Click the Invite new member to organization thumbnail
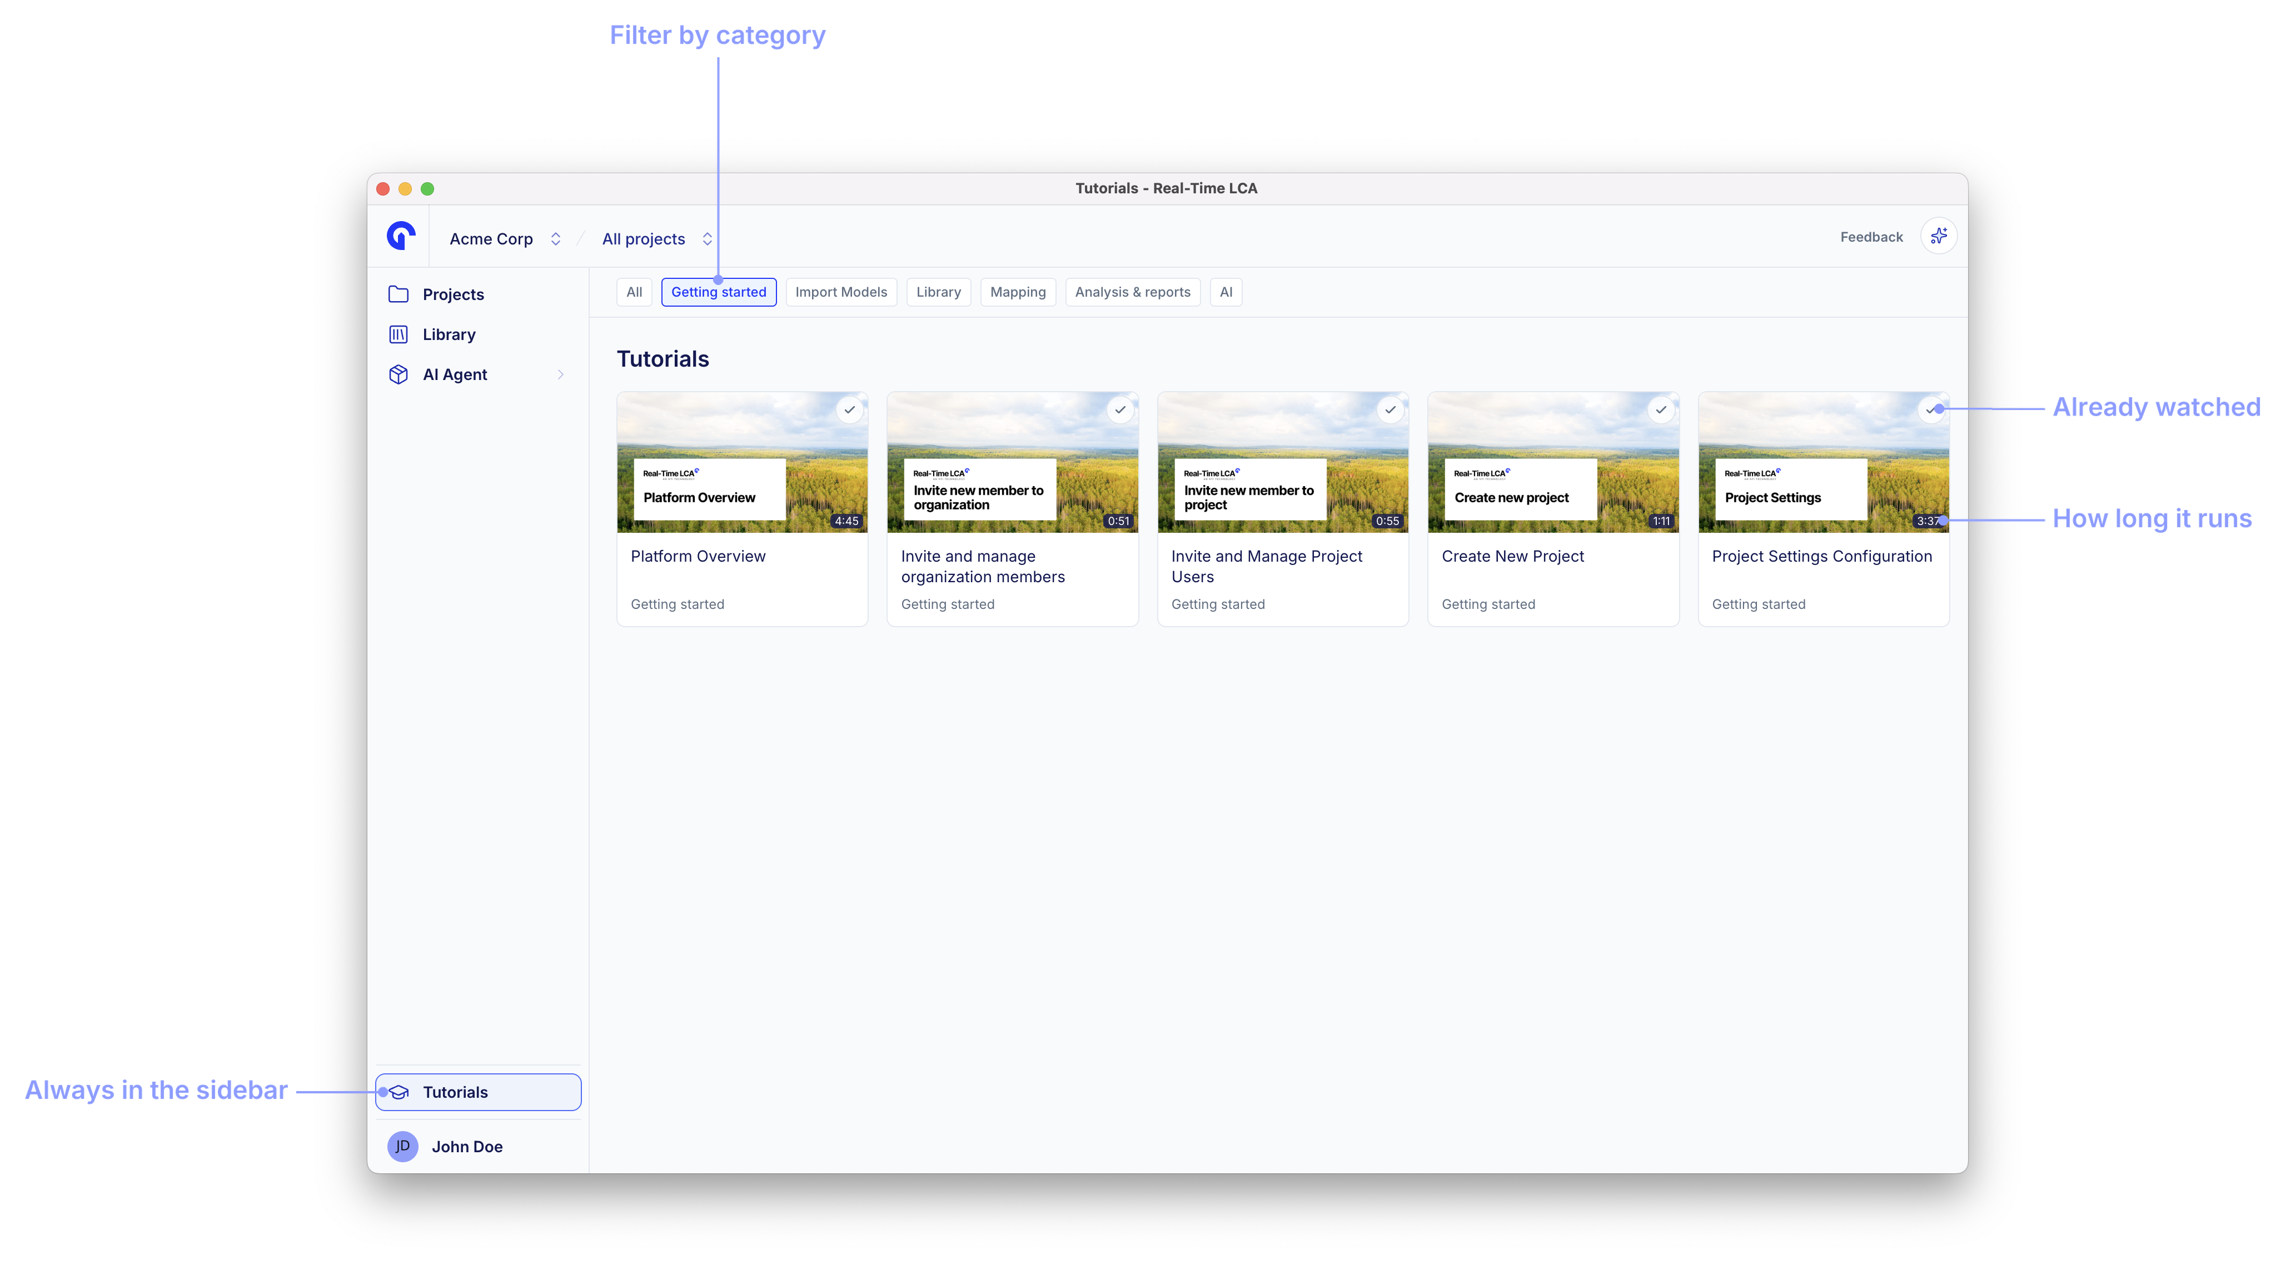The height and width of the screenshot is (1280, 2286). coord(1012,462)
